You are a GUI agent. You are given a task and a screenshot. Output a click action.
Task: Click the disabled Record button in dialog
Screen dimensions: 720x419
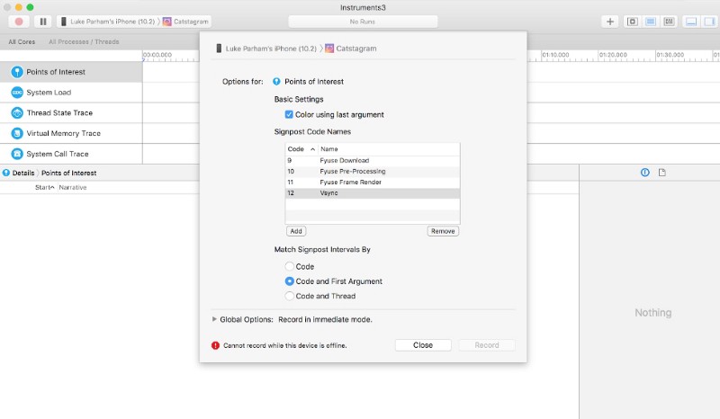pos(487,345)
